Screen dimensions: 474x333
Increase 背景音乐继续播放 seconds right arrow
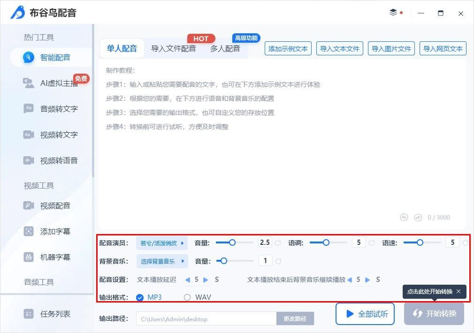click(367, 280)
